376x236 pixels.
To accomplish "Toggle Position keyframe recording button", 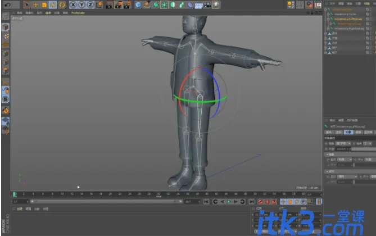I will coord(283,202).
